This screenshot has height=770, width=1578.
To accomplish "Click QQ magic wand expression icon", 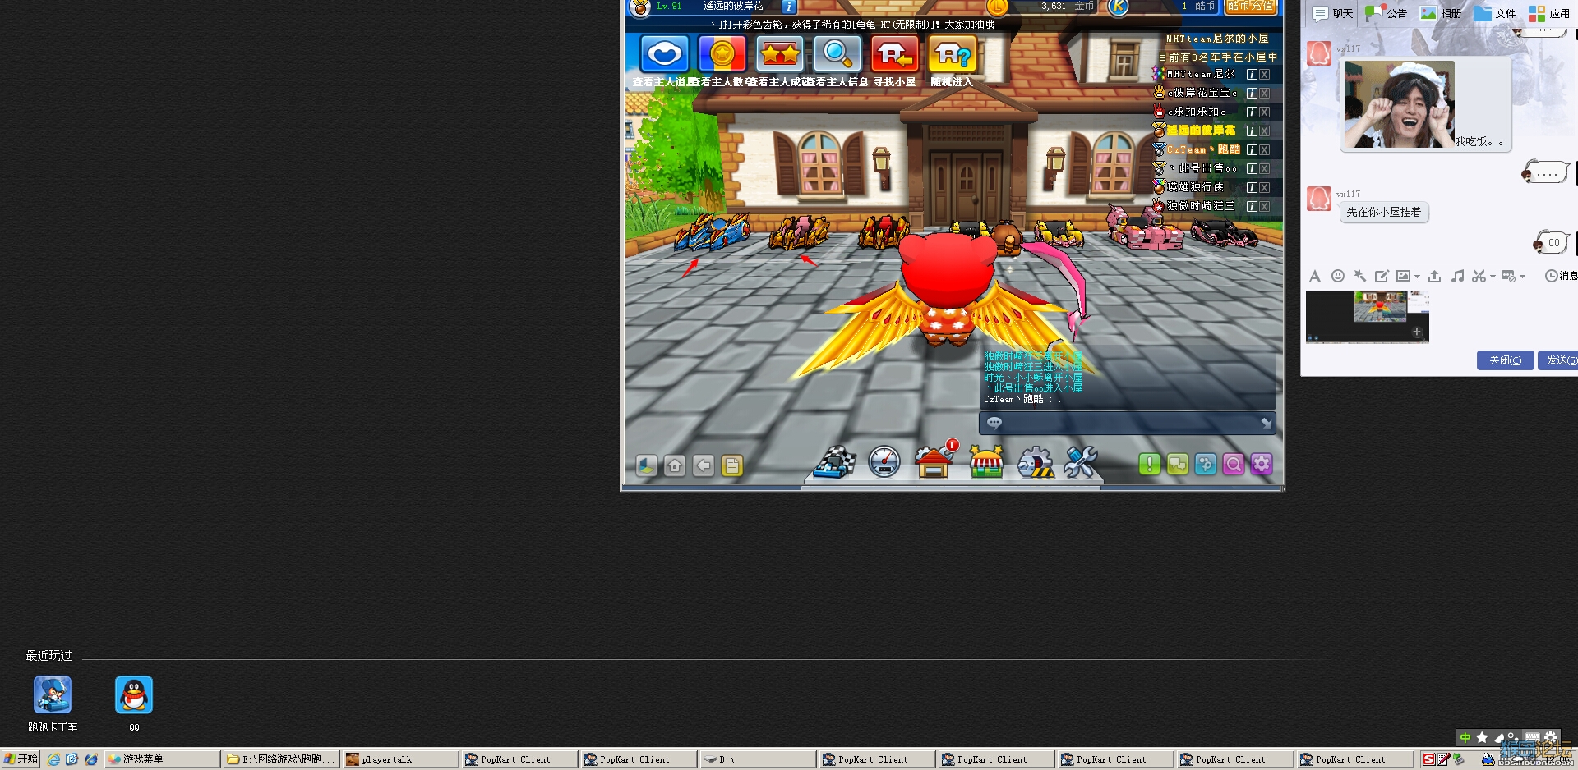I will (x=1360, y=277).
